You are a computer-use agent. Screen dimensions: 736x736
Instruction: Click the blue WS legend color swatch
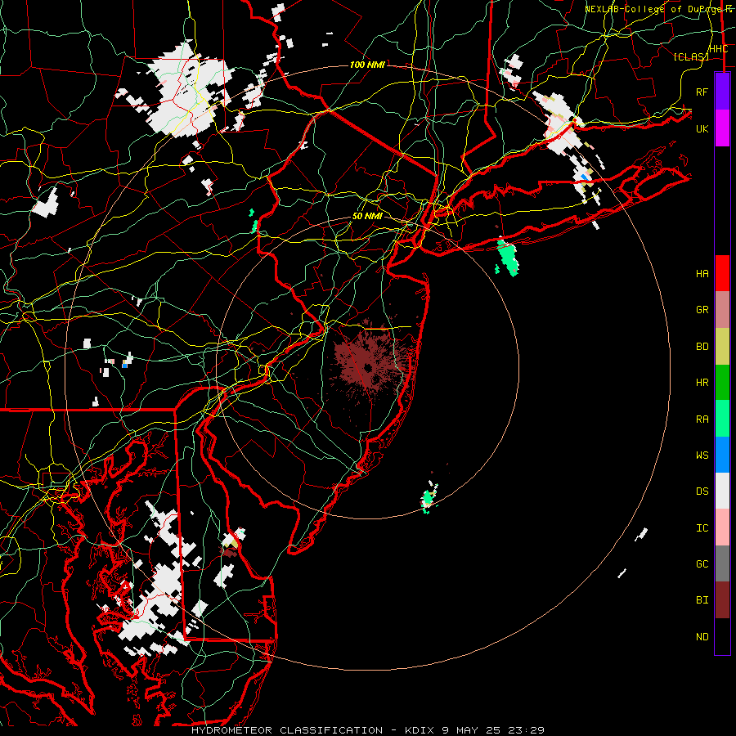coord(722,455)
